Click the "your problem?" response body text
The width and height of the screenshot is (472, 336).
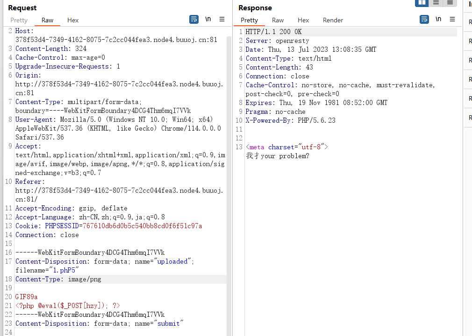(285, 156)
